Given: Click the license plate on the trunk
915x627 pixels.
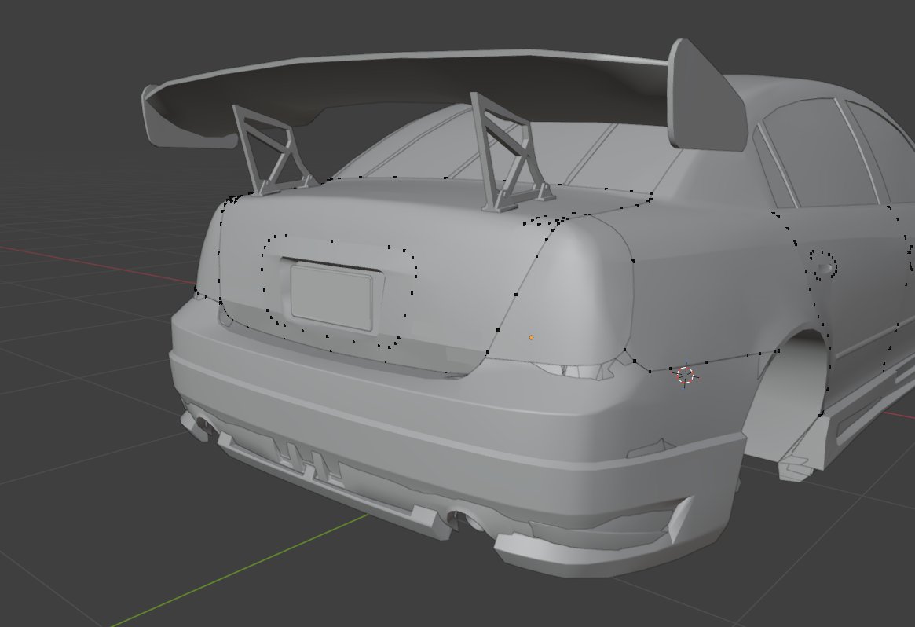Looking at the screenshot, I should 331,296.
